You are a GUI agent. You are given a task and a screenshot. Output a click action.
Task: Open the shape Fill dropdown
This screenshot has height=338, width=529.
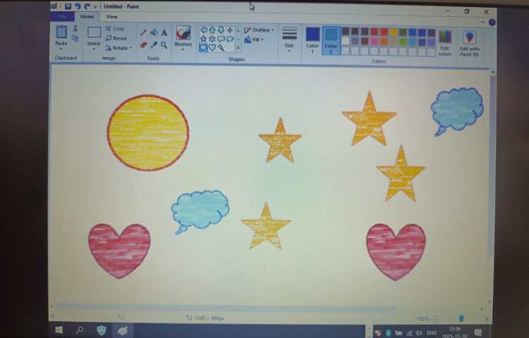(255, 39)
